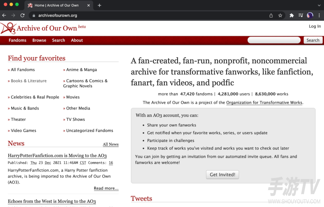Click the News heading

(x=16, y=143)
